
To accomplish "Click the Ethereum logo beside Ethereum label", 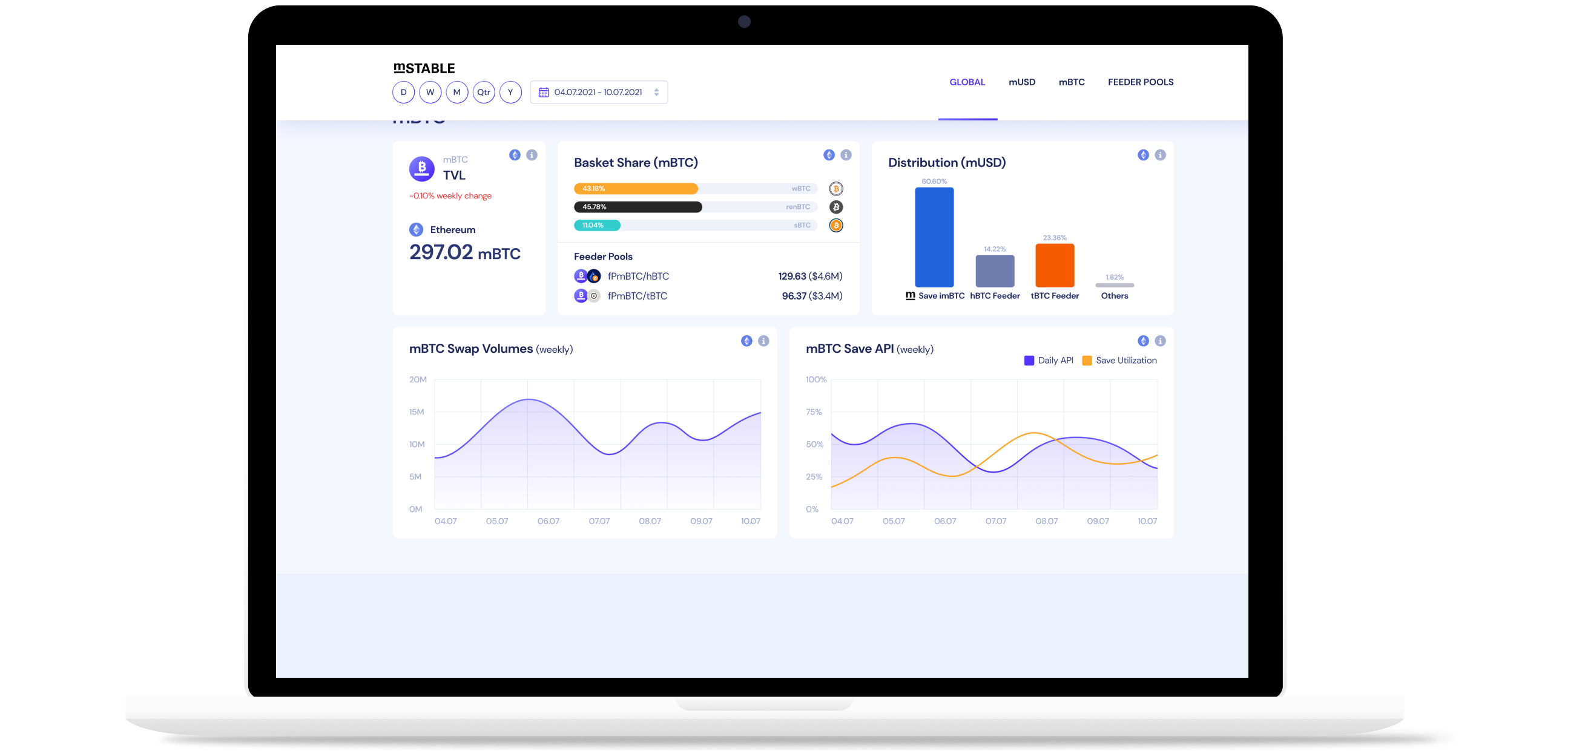I will [x=416, y=229].
